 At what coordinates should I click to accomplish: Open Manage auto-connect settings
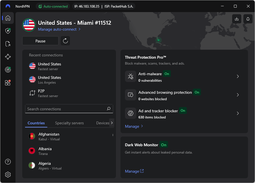[x=57, y=29]
